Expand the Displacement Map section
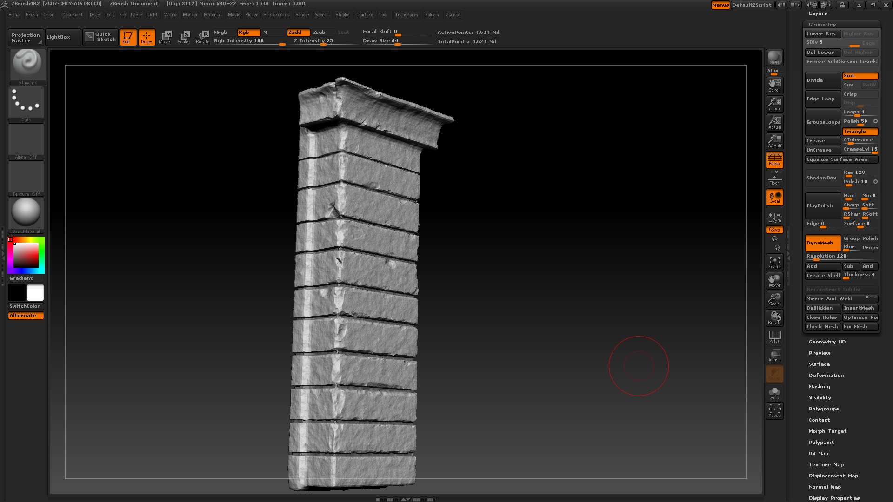This screenshot has width=893, height=502. click(833, 476)
